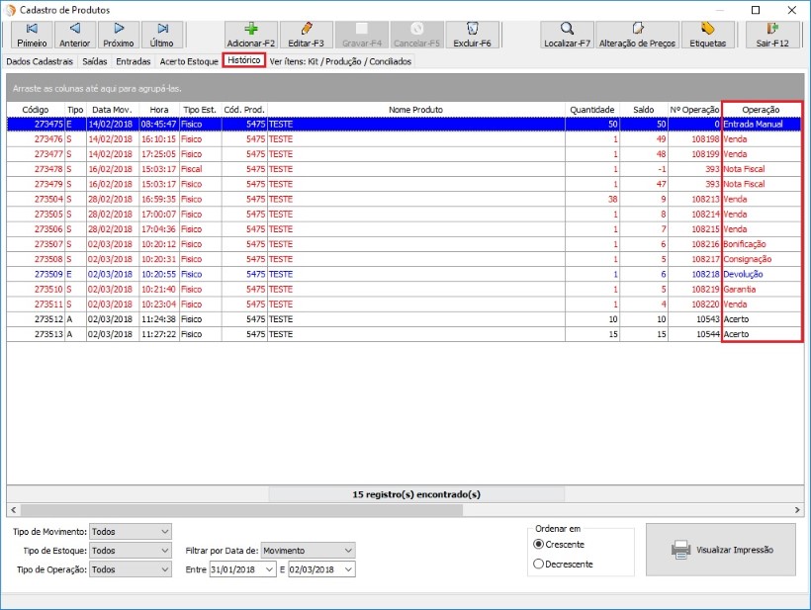Screen dimensions: 811x610
Task: Select Crescente sort order
Action: pyautogui.click(x=539, y=544)
